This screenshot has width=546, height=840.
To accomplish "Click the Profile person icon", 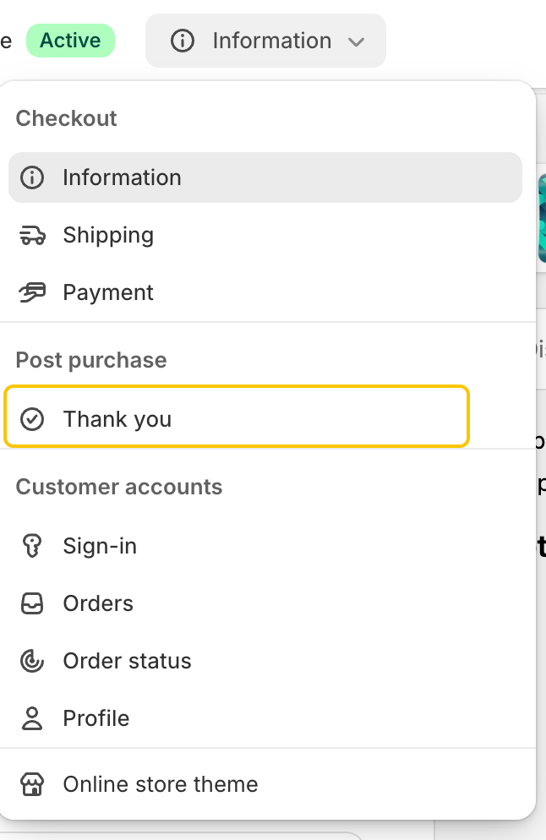I will (32, 718).
